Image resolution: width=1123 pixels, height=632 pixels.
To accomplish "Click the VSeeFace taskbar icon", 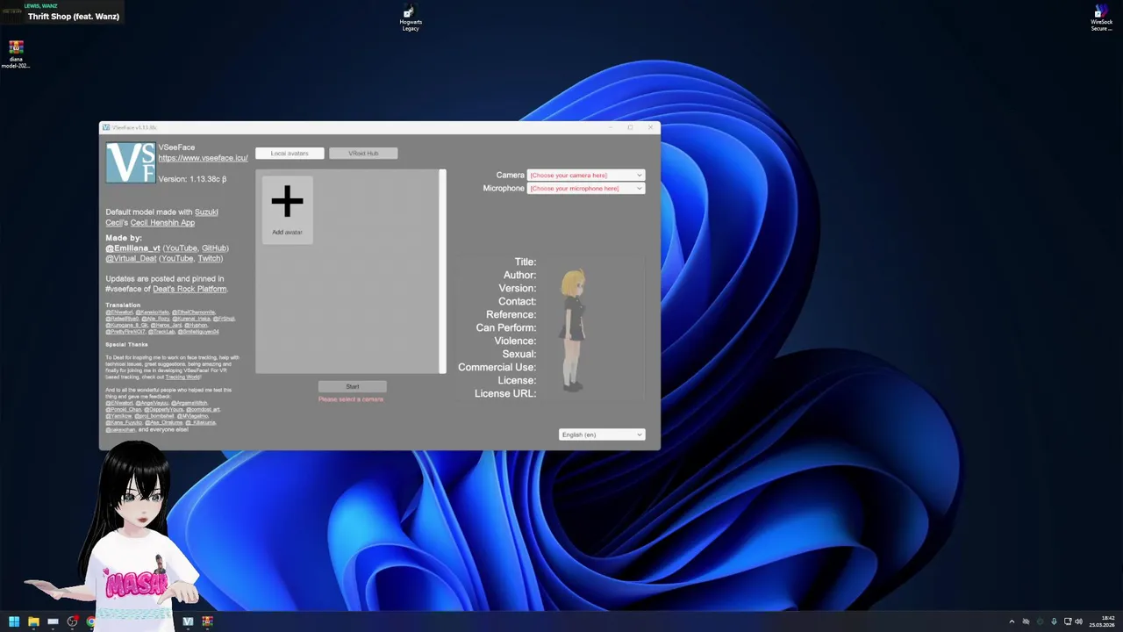I will (x=188, y=621).
